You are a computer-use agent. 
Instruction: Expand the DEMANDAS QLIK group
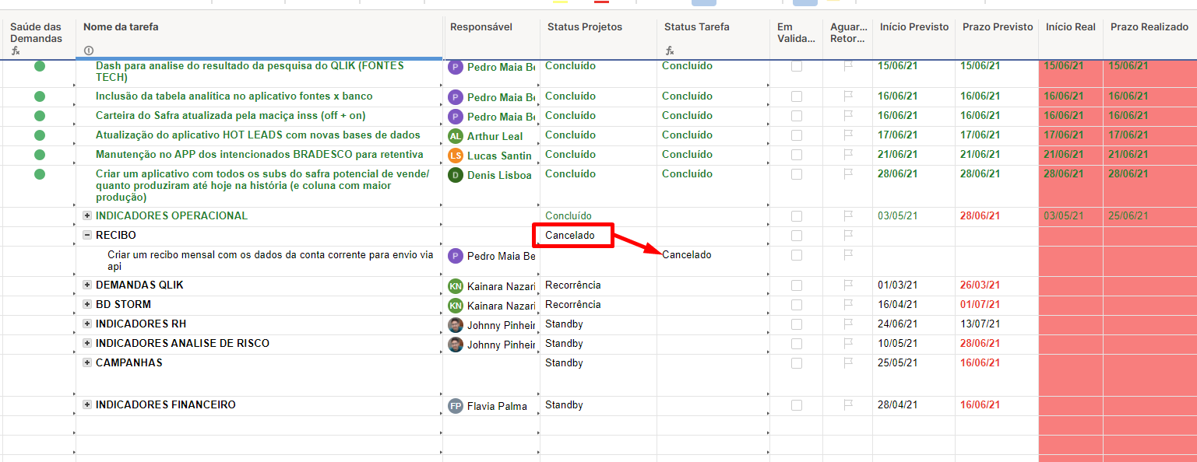pyautogui.click(x=87, y=285)
